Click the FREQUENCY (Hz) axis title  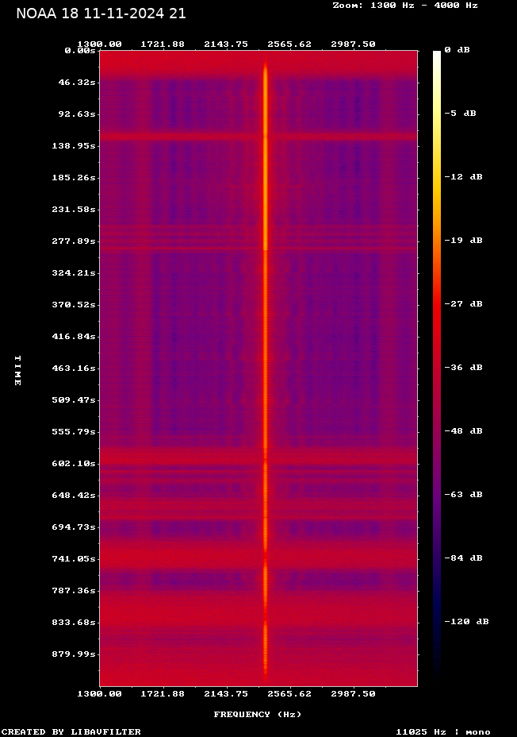pyautogui.click(x=258, y=715)
